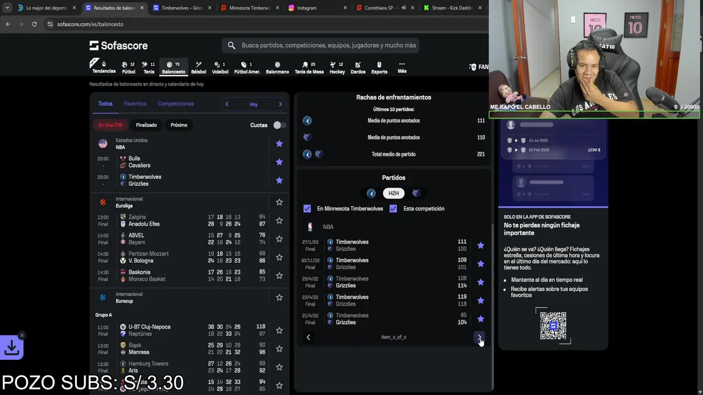Select the En Vivo (73) filter

pos(110,125)
